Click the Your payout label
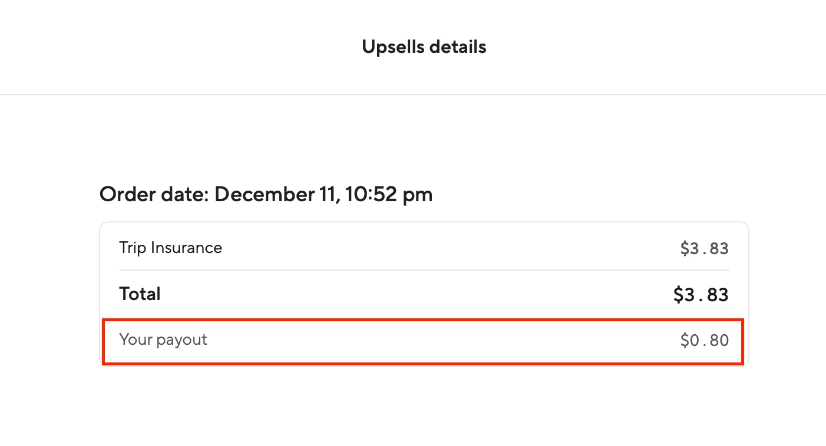The width and height of the screenshot is (826, 446). pyautogui.click(x=163, y=340)
